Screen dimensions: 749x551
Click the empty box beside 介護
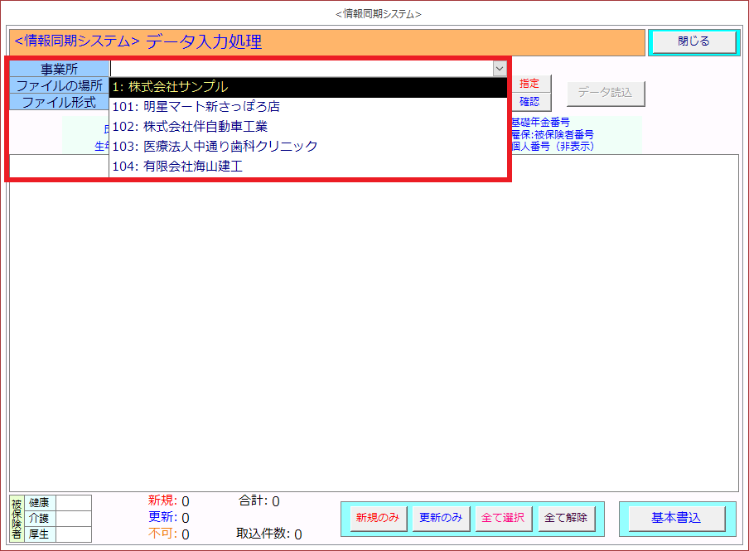73,518
